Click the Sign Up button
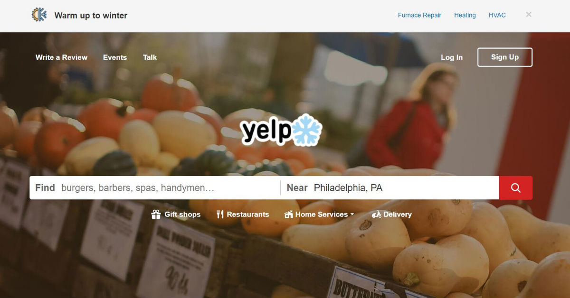This screenshot has width=570, height=298. [x=505, y=57]
